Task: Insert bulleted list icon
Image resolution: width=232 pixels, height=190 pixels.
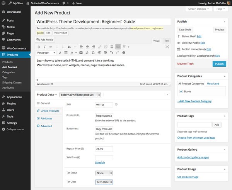Action: pos(57,47)
